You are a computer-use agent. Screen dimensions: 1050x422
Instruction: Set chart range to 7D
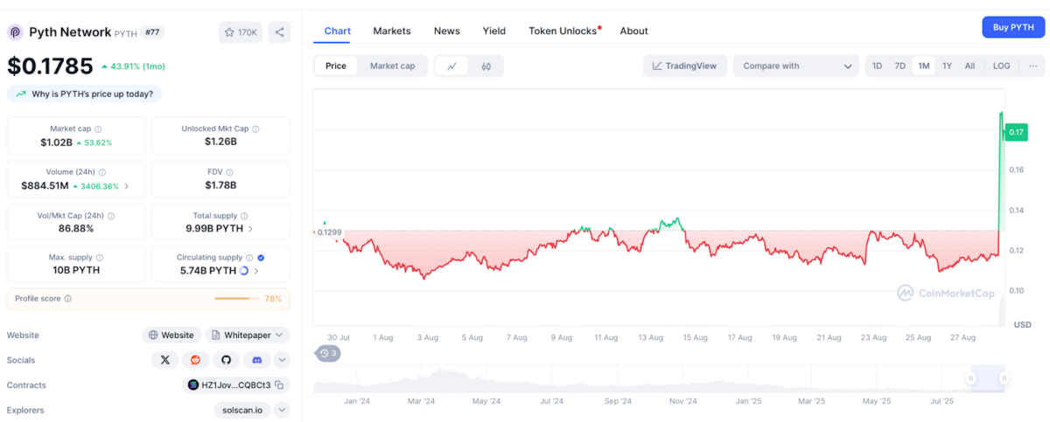pyautogui.click(x=899, y=66)
